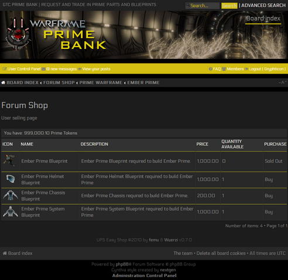Click the FAQ question mark icon
The image size is (288, 280).
(210, 69)
